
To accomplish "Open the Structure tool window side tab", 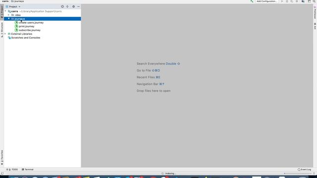I will point(2,30).
